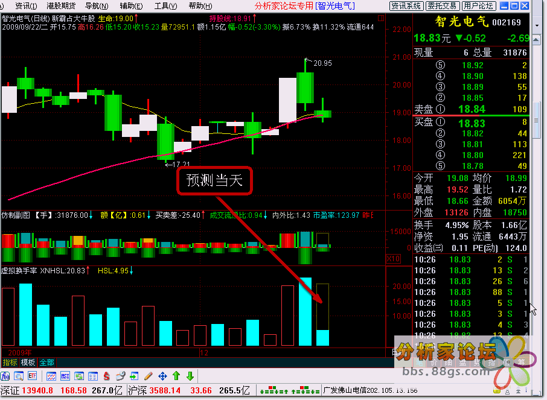Click the green up arrow toolbar icon
This screenshot has width=547, height=400.
[x=176, y=376]
